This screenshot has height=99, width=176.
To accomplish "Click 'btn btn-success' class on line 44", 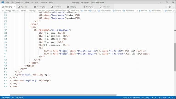I will pos(87,51).
